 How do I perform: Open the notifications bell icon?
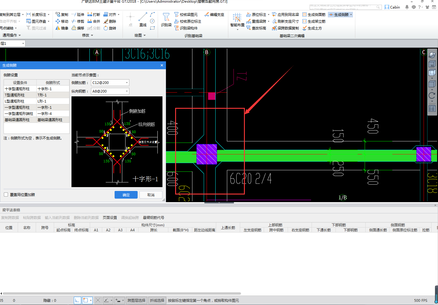[x=407, y=7]
